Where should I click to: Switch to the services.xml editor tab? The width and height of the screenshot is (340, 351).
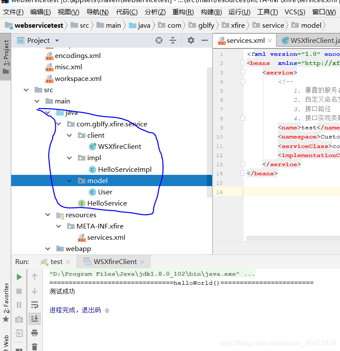(x=245, y=40)
